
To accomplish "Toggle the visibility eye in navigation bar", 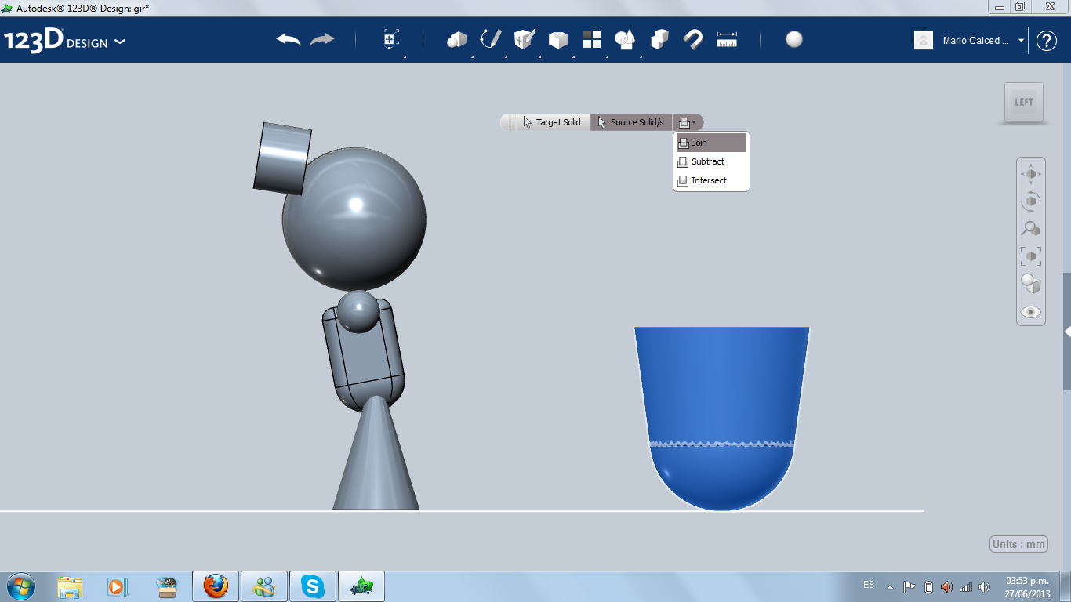I will tap(1030, 312).
